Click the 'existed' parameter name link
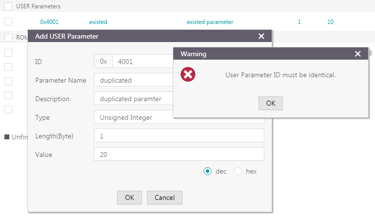The image size is (375, 220). pos(98,22)
